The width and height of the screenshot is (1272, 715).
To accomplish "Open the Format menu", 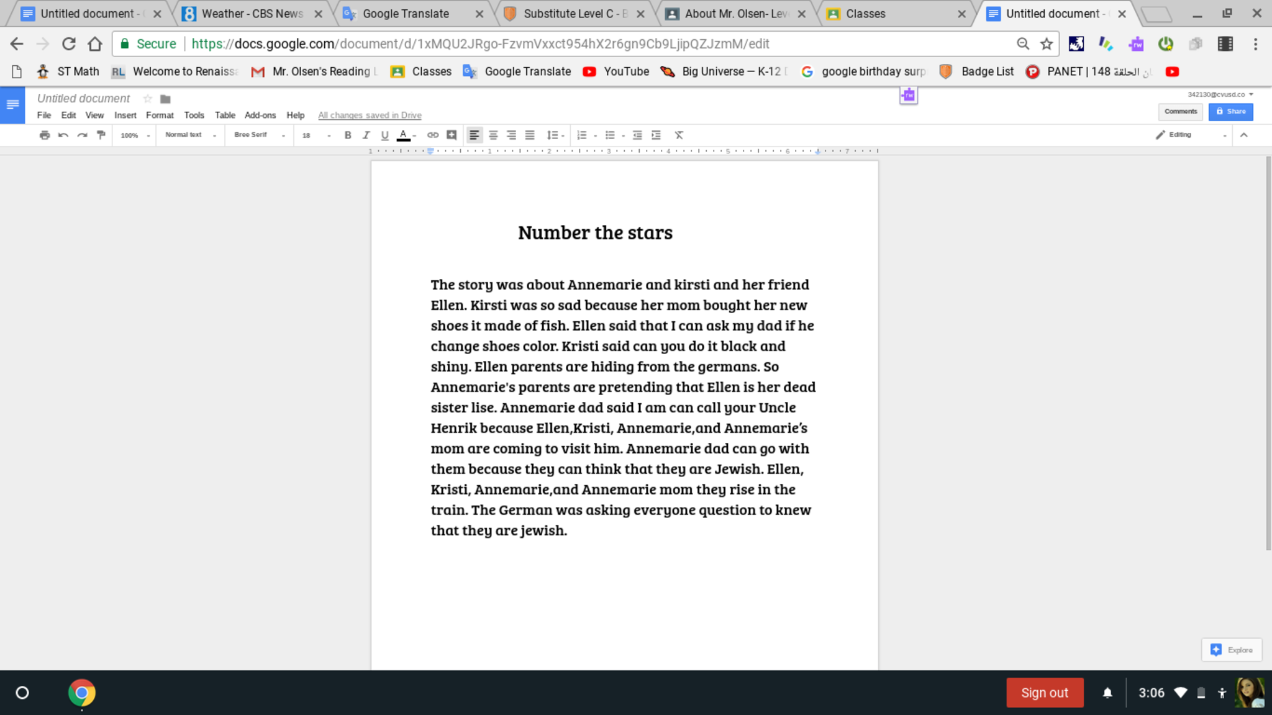I will [160, 115].
